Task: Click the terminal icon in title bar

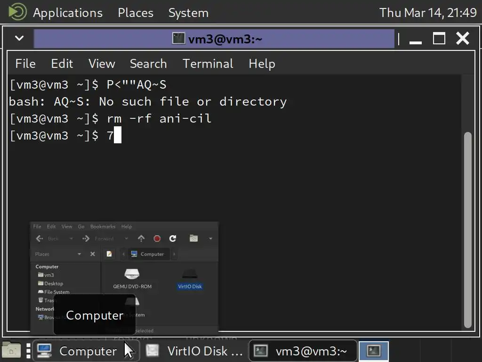Action: coord(178,39)
